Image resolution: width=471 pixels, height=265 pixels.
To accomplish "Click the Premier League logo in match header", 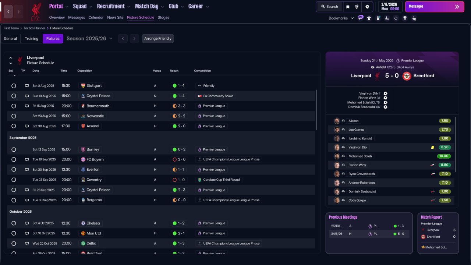I will point(398,61).
